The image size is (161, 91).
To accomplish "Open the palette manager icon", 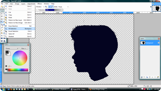I will point(9,66).
